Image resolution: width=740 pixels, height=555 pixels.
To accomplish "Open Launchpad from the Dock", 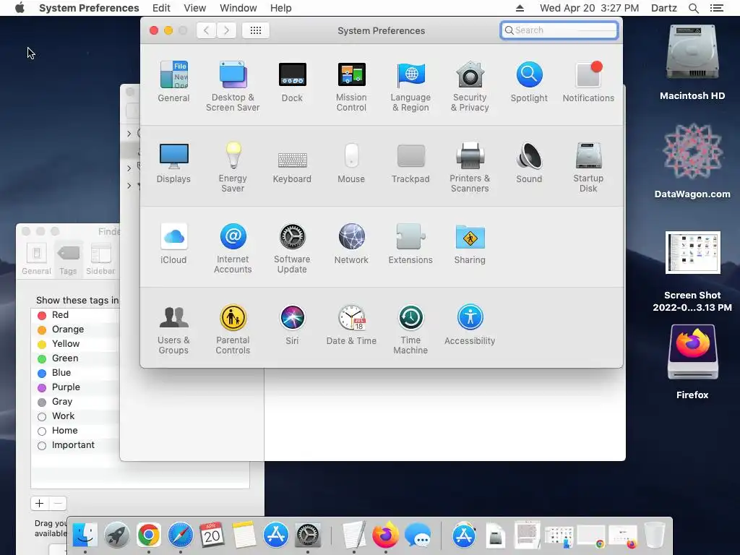I will (116, 535).
